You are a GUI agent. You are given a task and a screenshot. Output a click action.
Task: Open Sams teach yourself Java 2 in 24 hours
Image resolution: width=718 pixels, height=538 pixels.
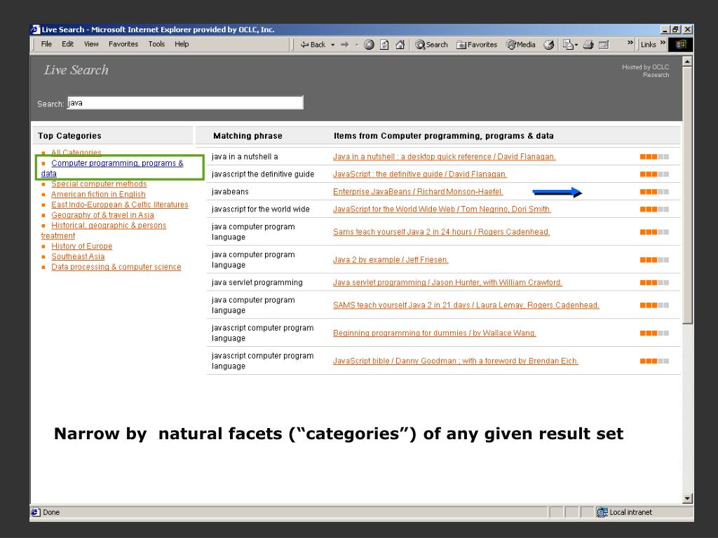[442, 232]
